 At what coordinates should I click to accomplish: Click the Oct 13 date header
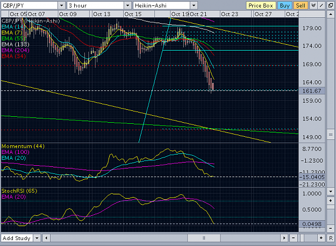pyautogui.click(x=102, y=14)
